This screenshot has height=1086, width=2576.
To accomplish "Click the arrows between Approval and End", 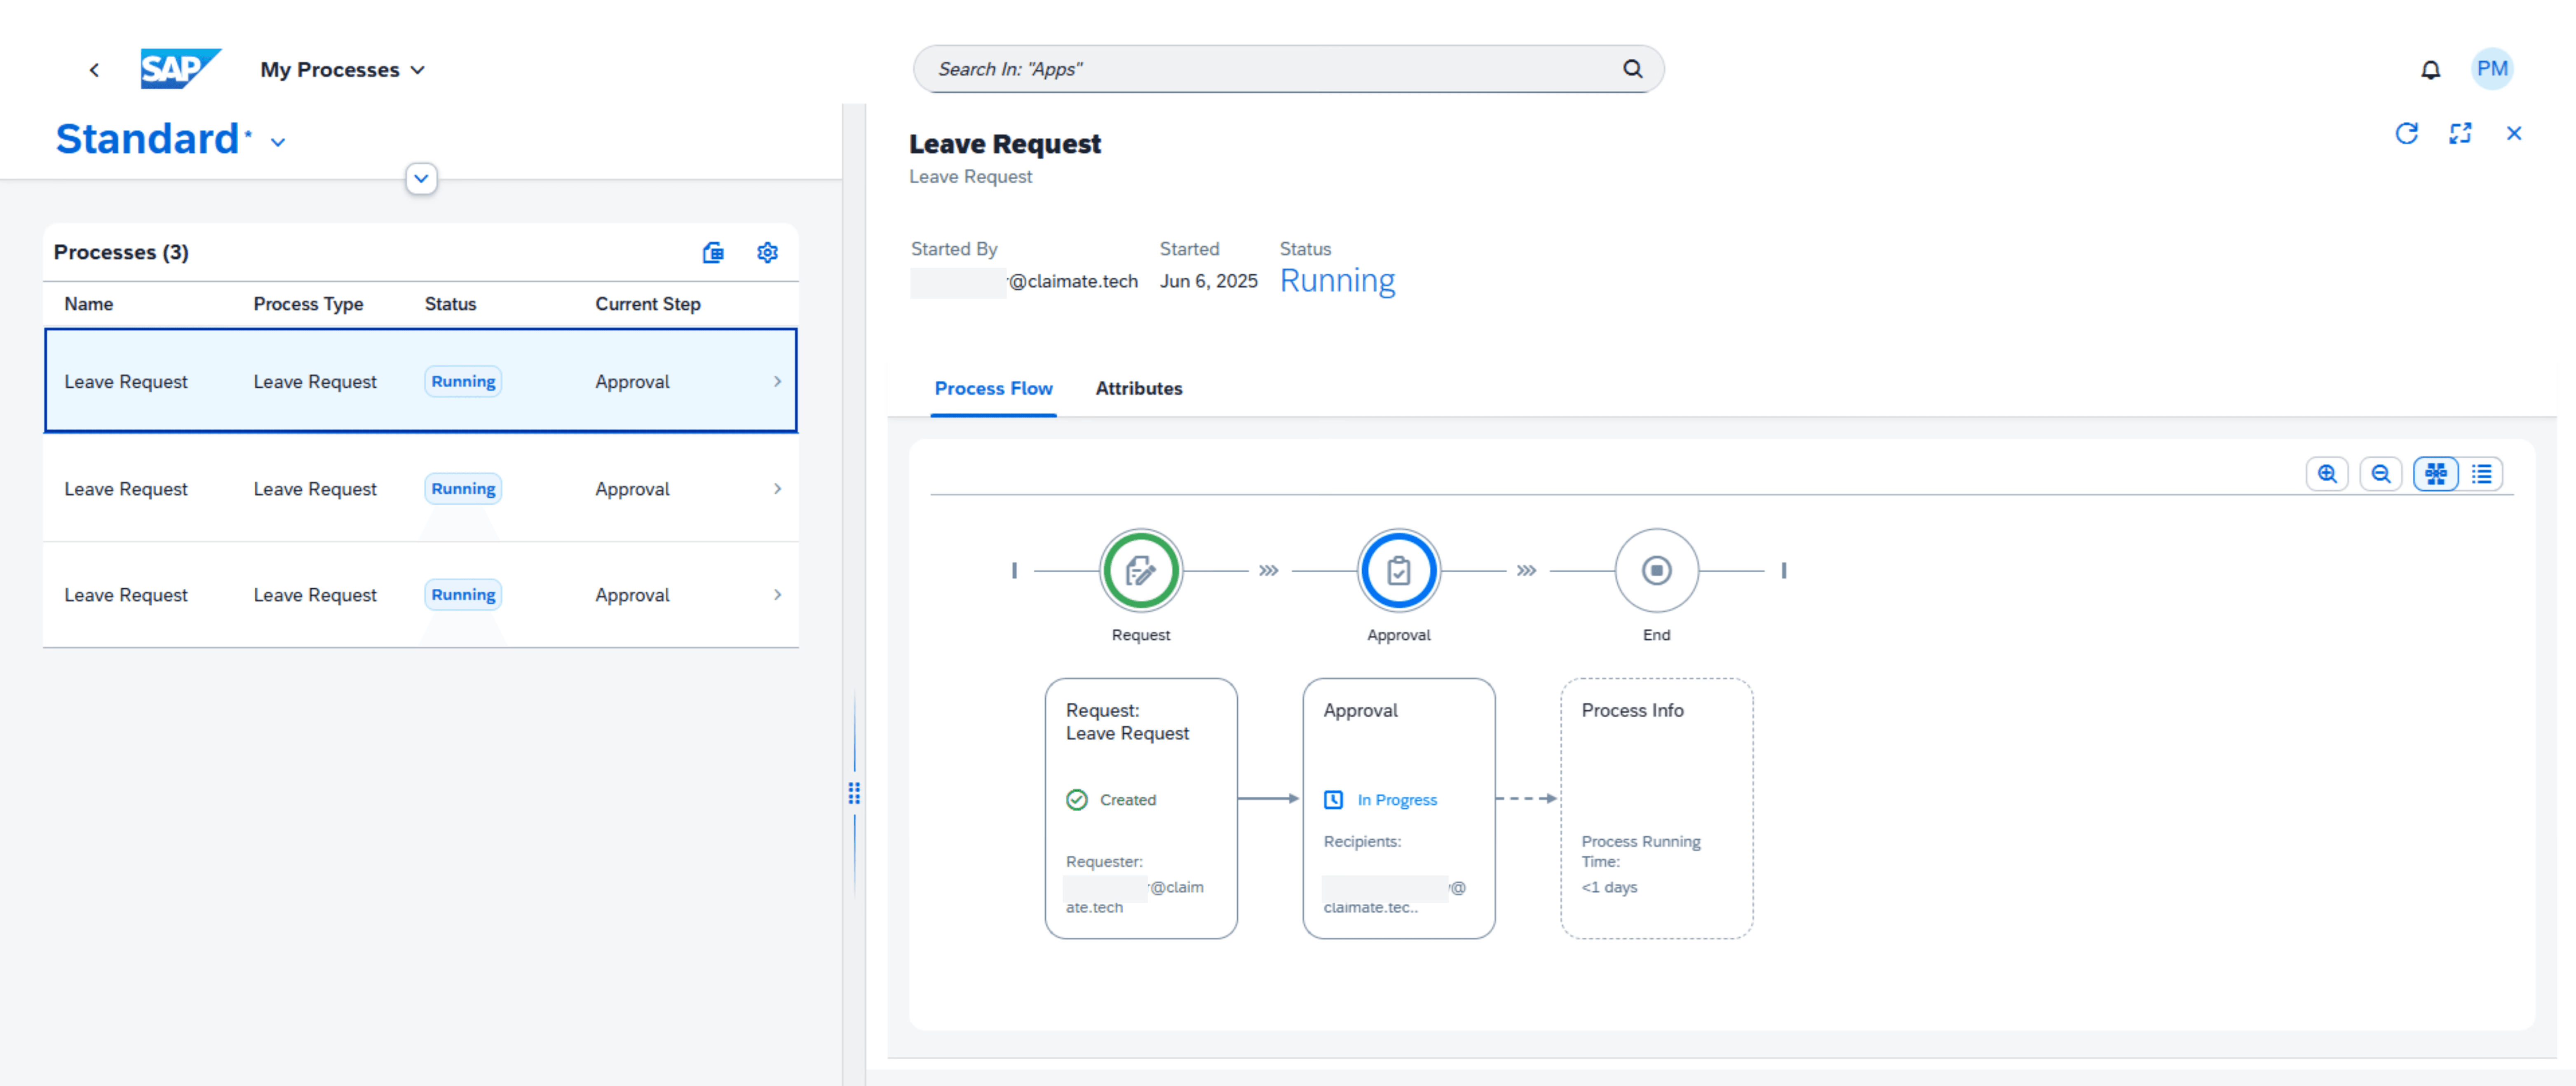I will click(1526, 571).
